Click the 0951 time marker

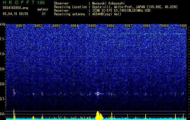20,26
